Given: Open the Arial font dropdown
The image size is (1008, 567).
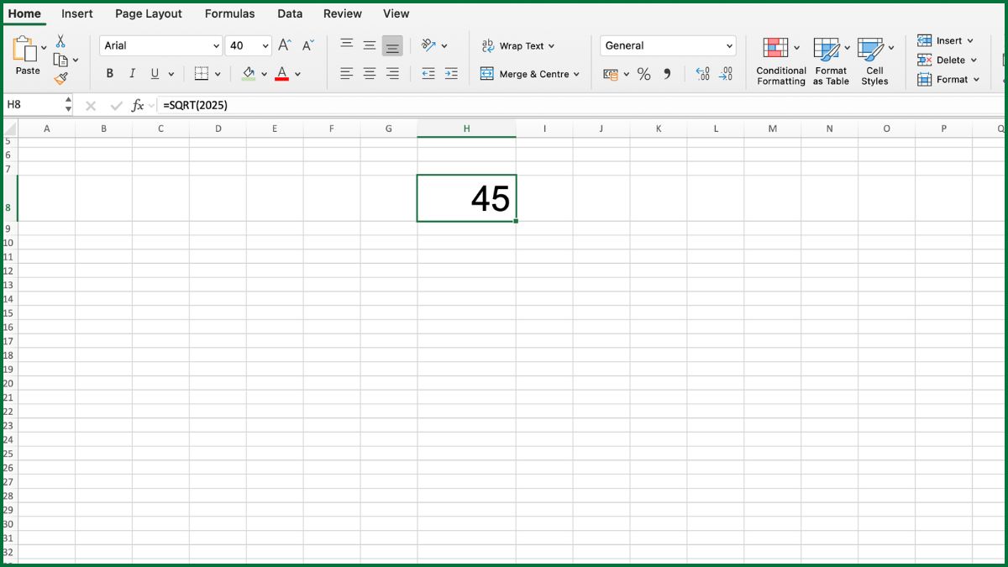Looking at the screenshot, I should tap(215, 45).
